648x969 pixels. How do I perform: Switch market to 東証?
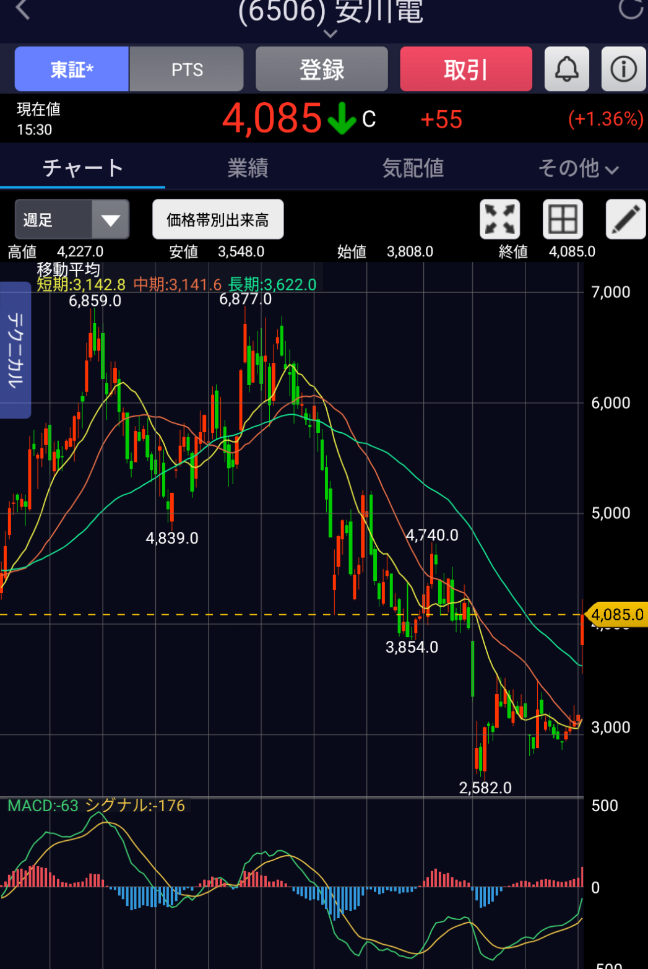pyautogui.click(x=72, y=69)
